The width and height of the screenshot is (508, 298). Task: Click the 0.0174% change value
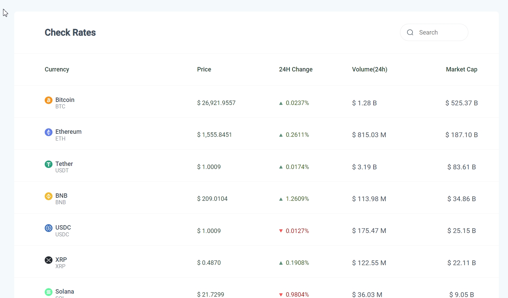(297, 167)
